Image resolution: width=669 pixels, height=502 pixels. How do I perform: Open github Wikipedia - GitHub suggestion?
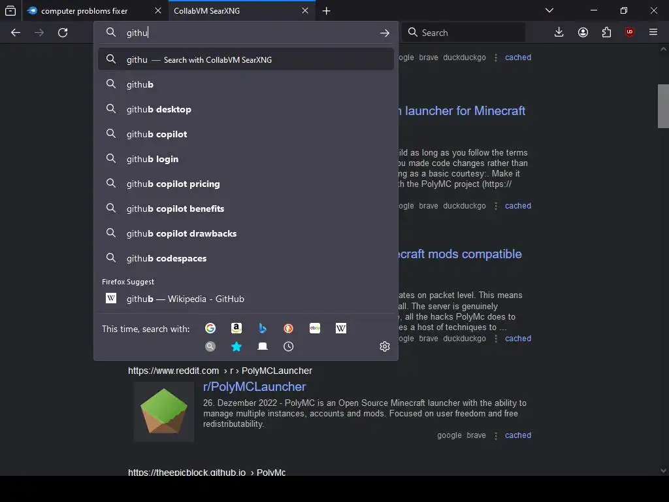tap(246, 298)
